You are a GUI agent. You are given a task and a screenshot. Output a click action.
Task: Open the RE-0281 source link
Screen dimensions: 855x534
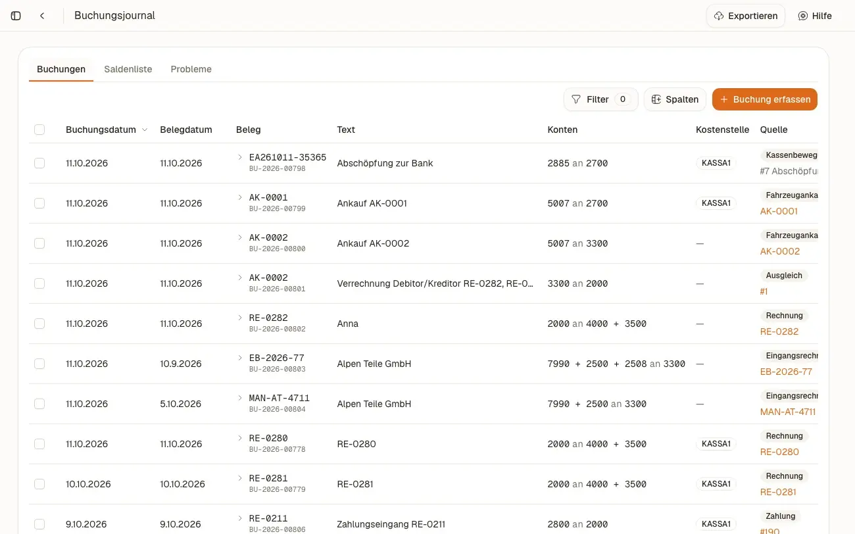tap(778, 492)
